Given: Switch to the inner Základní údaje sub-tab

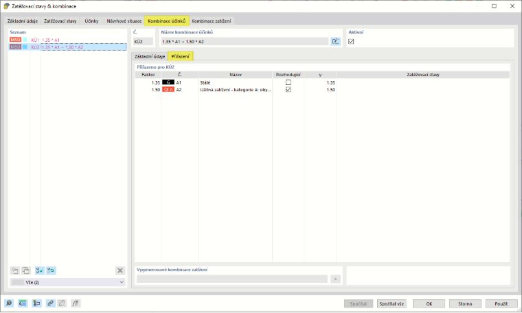Looking at the screenshot, I should 150,56.
